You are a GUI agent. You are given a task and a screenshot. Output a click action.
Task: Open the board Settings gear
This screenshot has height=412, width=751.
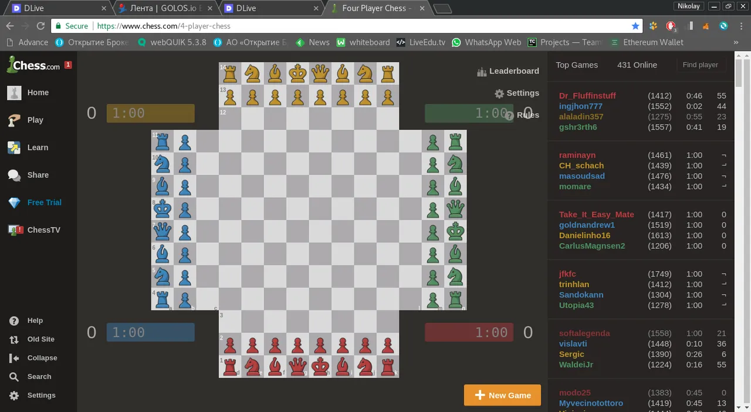point(516,93)
